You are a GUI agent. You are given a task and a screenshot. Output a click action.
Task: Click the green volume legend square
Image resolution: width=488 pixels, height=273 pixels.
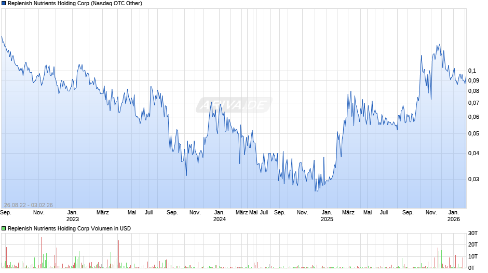[x=4, y=228]
